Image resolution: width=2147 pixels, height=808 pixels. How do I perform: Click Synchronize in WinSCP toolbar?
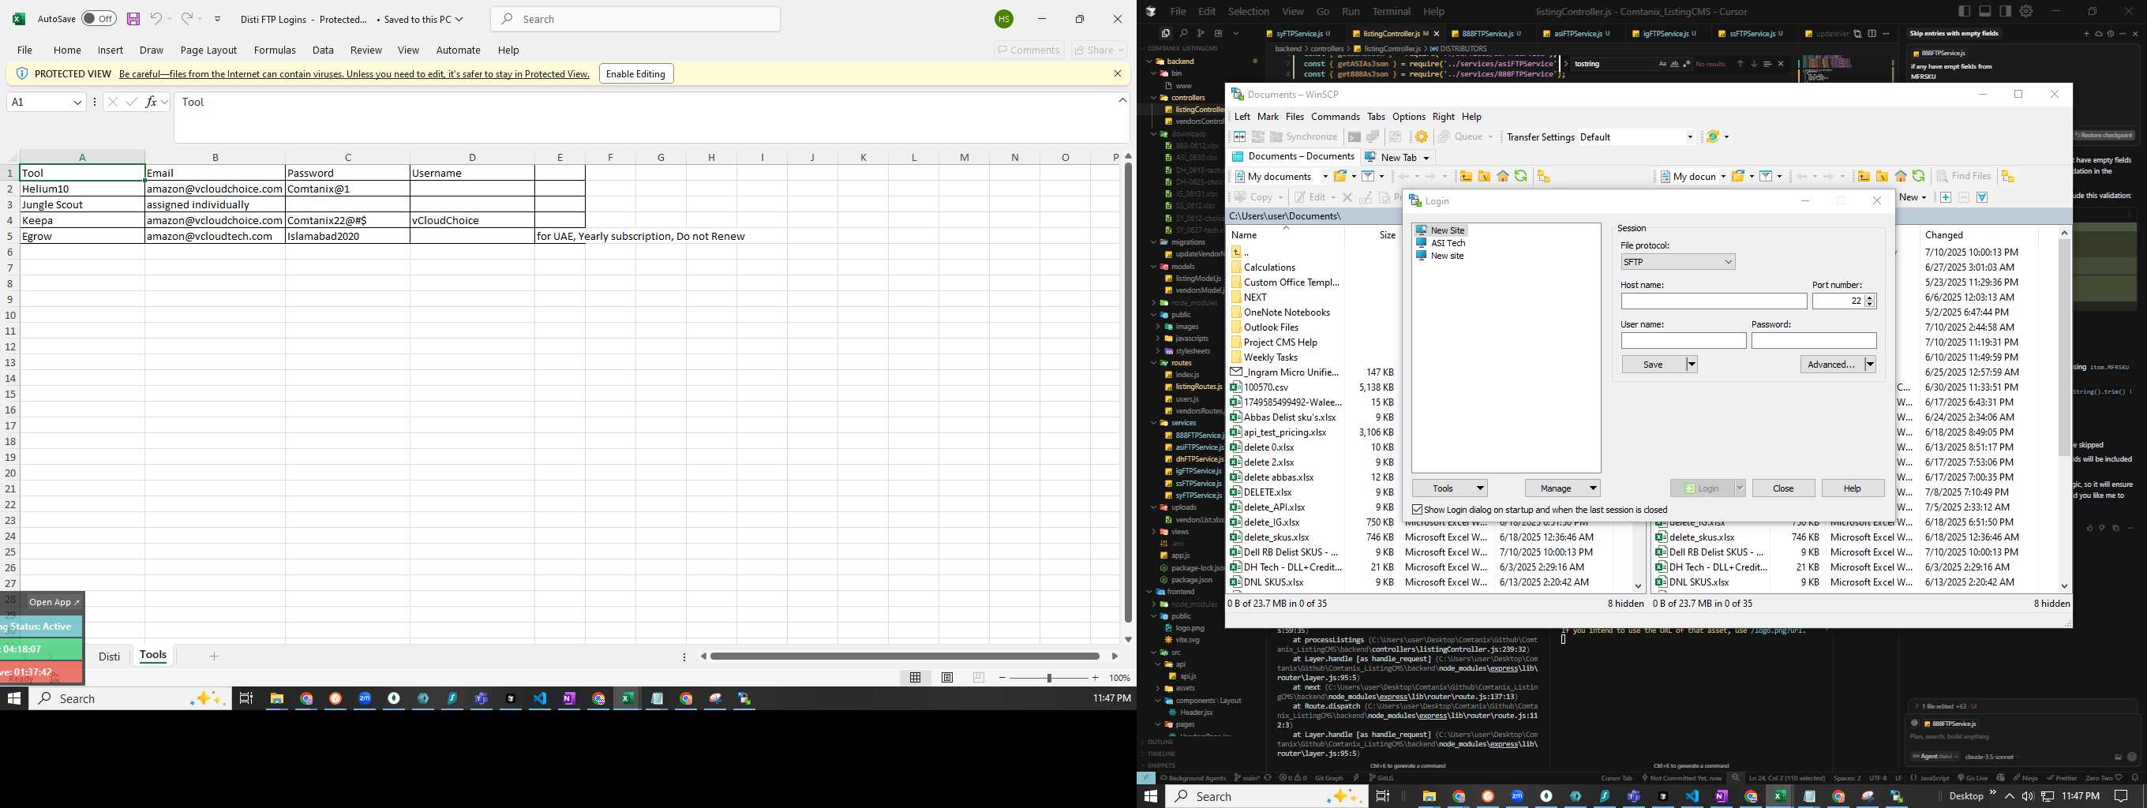pos(1302,137)
